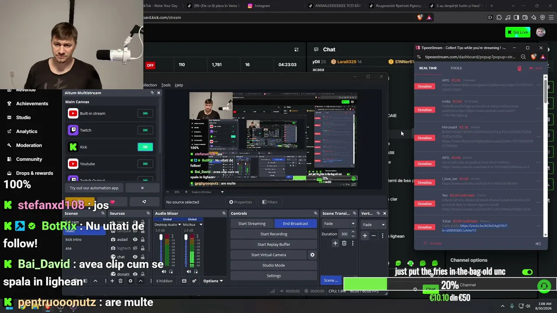
Task: Toggle the green channel options switch
Action: 527,272
